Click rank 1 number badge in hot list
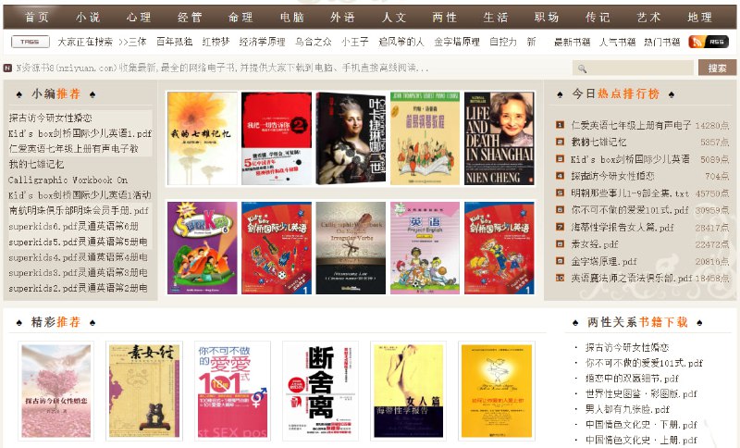The width and height of the screenshot is (740, 448). (560, 125)
